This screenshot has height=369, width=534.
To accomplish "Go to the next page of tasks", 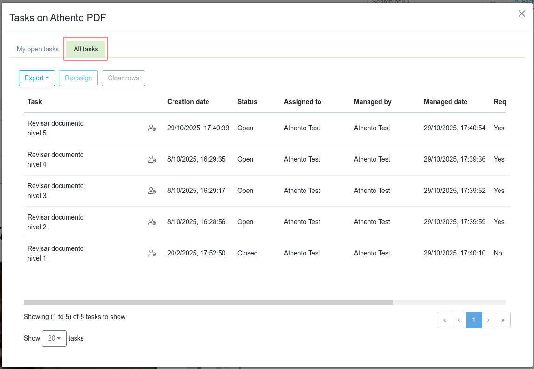I will pos(488,320).
